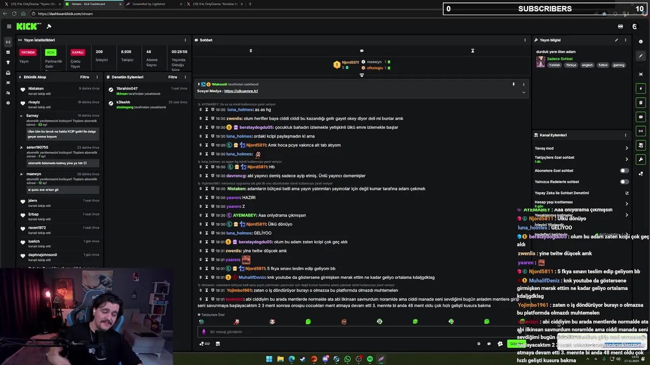The width and height of the screenshot is (650, 365).
Task: Click the hourglass icon atop chat panel
Action: pyautogui.click(x=472, y=51)
